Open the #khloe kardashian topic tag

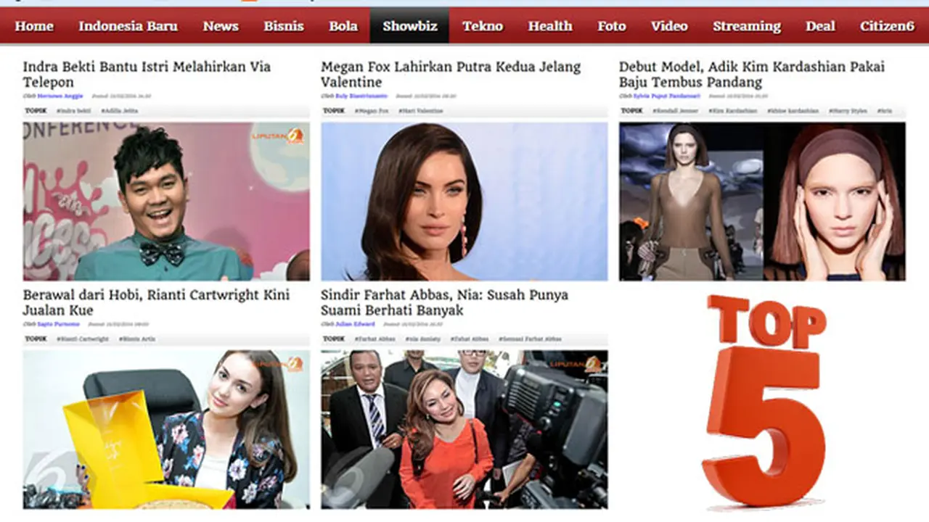[x=793, y=111]
